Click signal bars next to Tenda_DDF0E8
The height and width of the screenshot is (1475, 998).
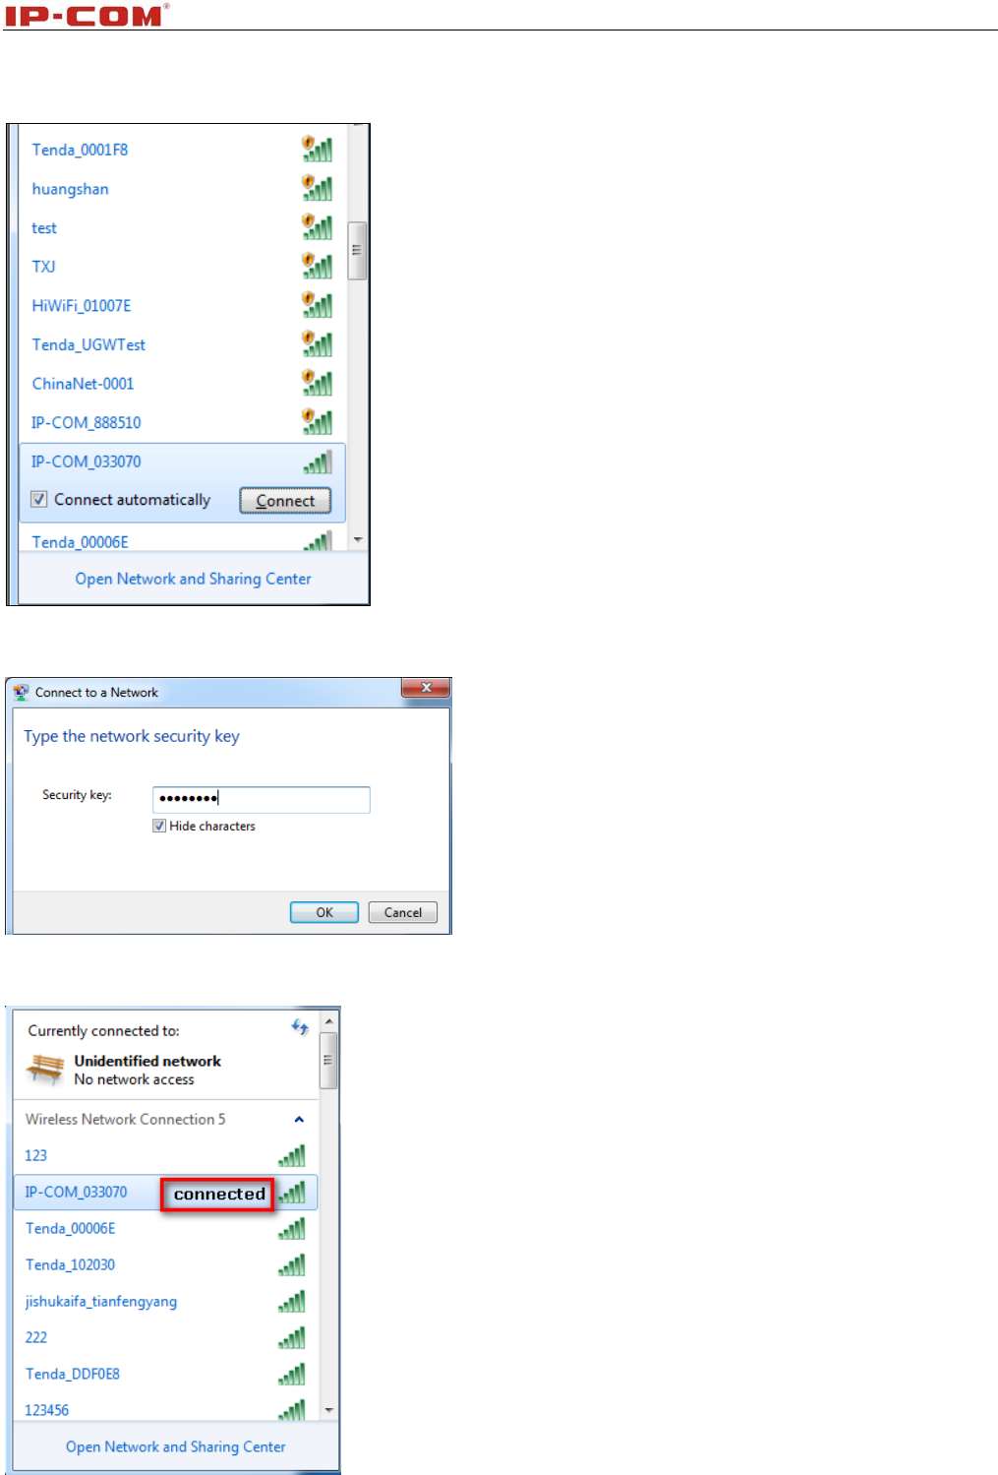[291, 1374]
